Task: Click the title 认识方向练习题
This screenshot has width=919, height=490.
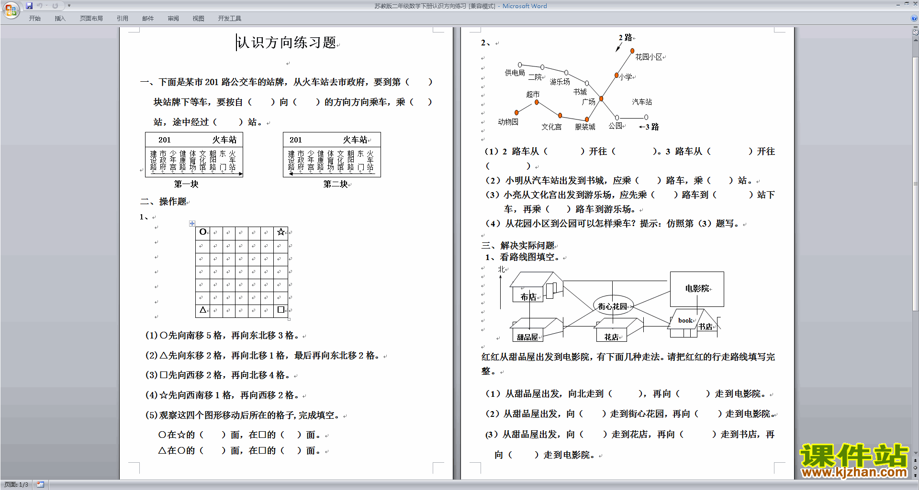Action: (x=286, y=43)
